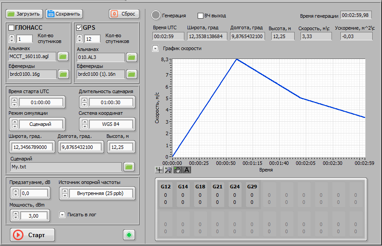Collapse the График скорости expander
This screenshot has width=382, height=246.
coord(155,48)
